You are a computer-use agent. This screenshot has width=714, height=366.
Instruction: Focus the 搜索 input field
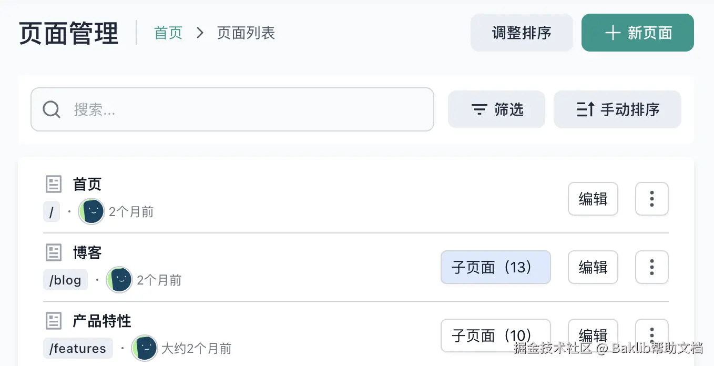pyautogui.click(x=247, y=109)
